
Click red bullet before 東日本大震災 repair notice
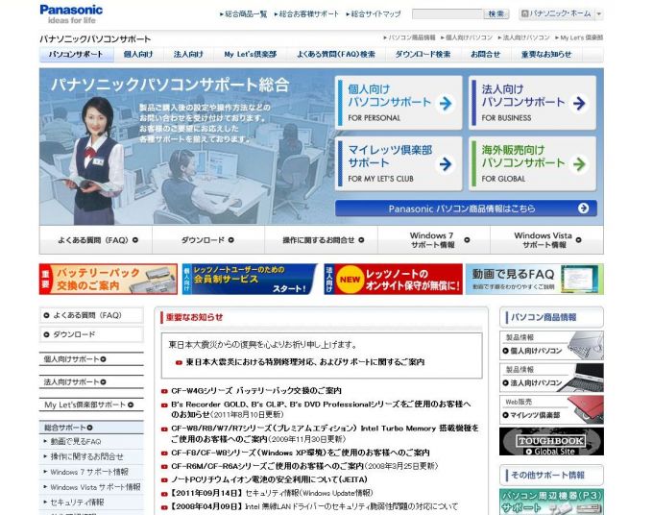179,362
